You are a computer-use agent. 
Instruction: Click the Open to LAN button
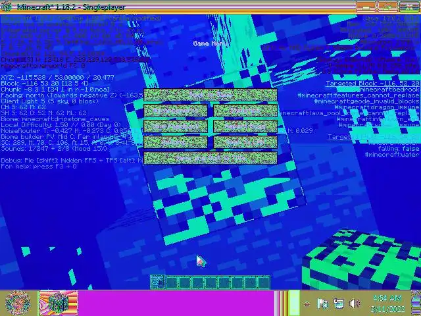point(245,142)
